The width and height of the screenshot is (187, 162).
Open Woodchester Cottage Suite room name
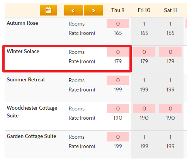coord(32,112)
